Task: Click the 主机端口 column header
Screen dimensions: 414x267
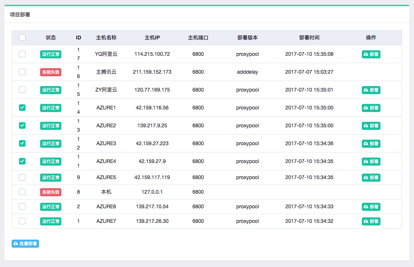Action: pos(198,38)
